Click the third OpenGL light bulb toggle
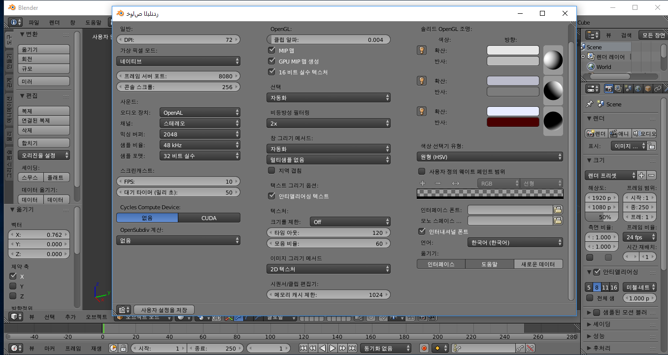The image size is (668, 355). click(x=422, y=111)
